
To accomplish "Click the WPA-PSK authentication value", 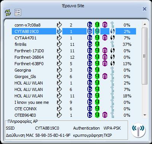I will click(x=112, y=128).
